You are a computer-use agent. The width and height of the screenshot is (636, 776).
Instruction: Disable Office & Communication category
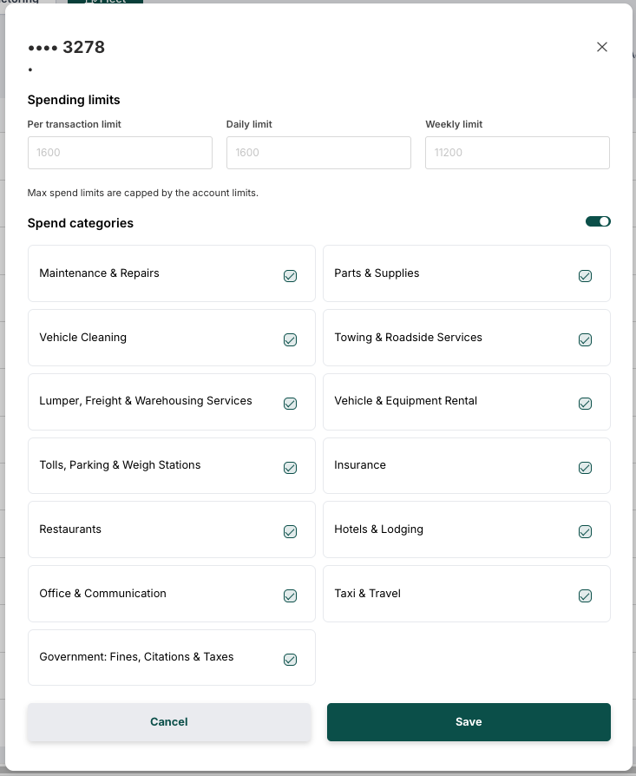coord(290,595)
